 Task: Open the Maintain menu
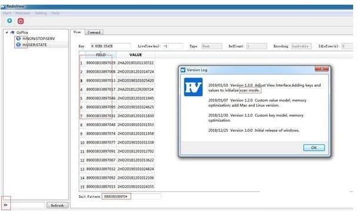click(x=23, y=13)
